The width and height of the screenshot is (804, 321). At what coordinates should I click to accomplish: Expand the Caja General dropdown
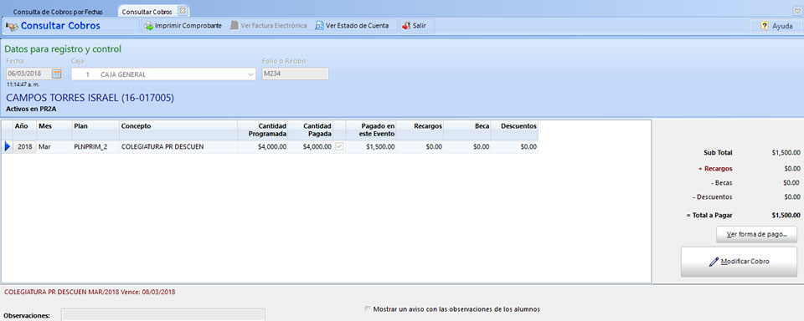tap(250, 74)
